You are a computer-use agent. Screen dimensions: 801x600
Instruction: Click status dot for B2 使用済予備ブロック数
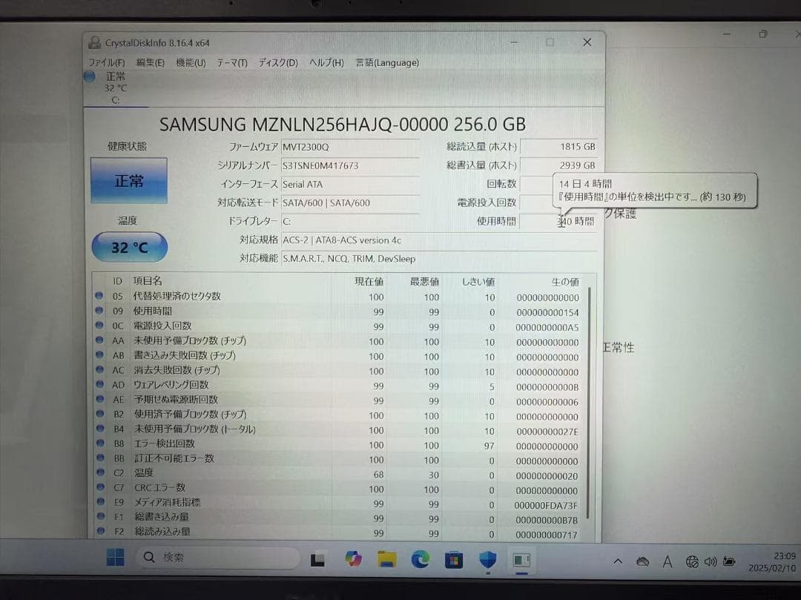[x=99, y=414]
